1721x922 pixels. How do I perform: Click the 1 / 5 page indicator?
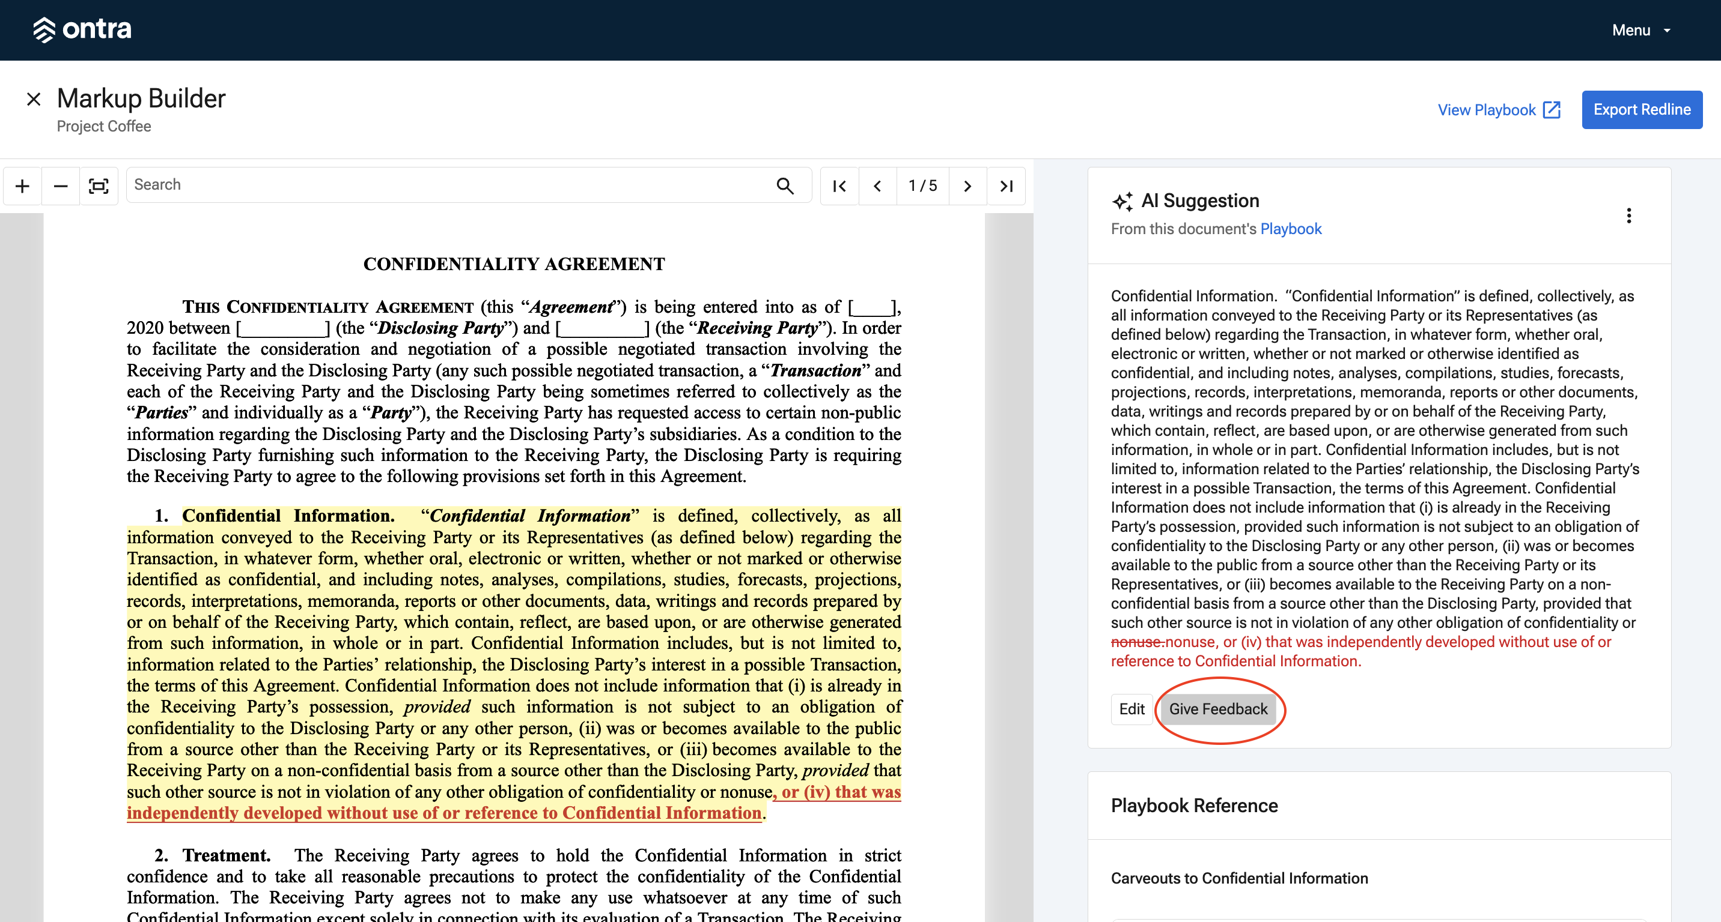(x=922, y=185)
